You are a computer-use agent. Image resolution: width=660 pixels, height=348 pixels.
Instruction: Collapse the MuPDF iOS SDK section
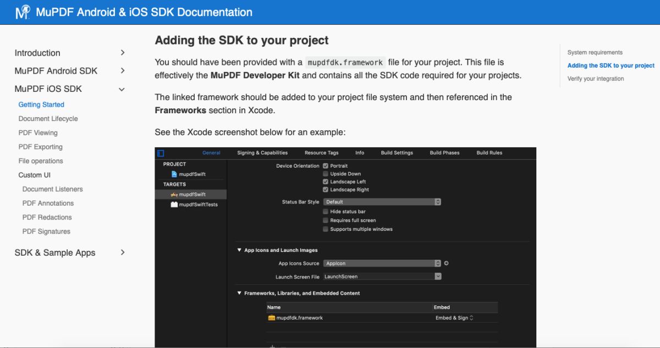pyautogui.click(x=122, y=89)
